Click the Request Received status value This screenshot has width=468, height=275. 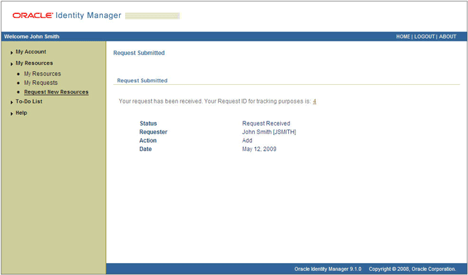(x=266, y=123)
